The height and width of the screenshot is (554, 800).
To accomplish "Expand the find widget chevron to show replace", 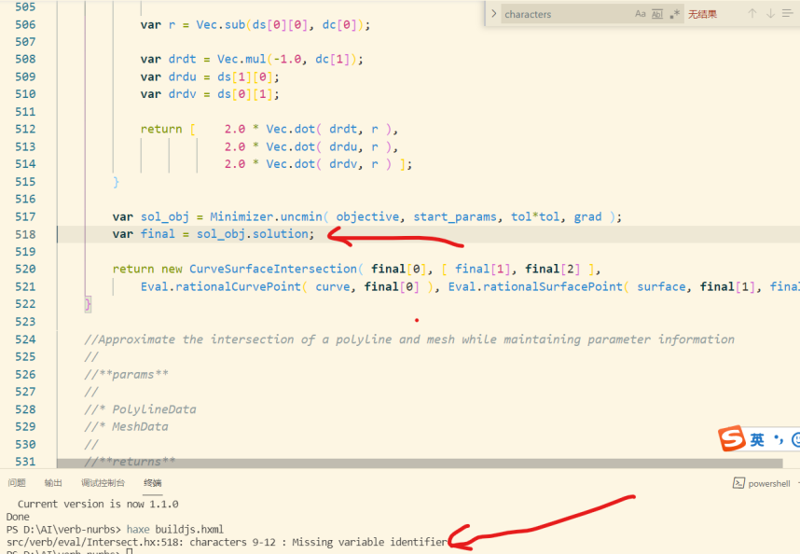I will pyautogui.click(x=492, y=13).
